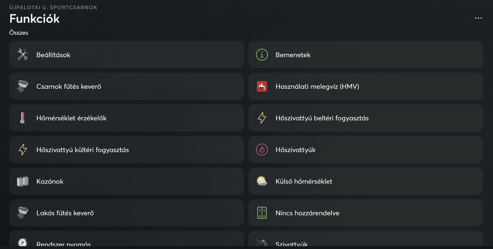The image size is (493, 249).
Task: Click the lightning icon for beltéri fogyasztás
Action: point(262,118)
